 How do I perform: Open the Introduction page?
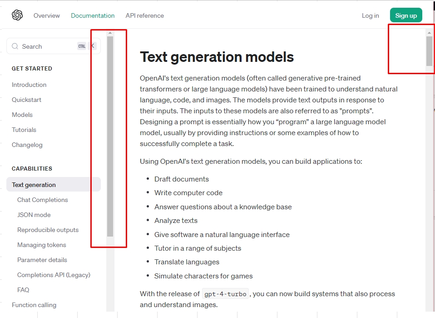(x=29, y=85)
